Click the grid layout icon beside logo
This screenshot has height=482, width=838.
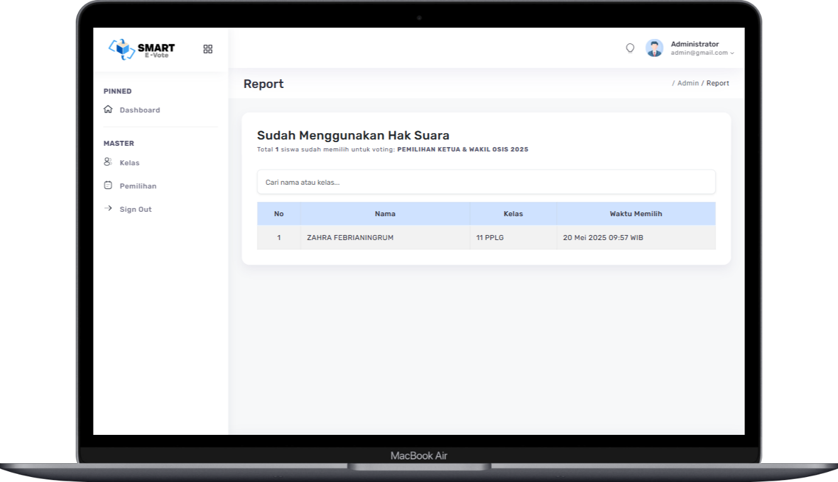pyautogui.click(x=208, y=48)
